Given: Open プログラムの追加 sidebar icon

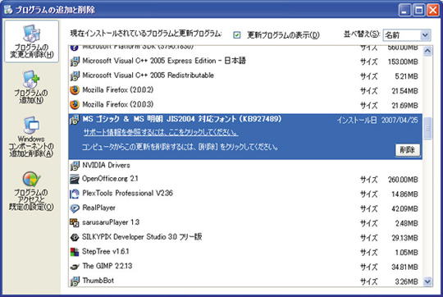Looking at the screenshot, I should click(31, 87).
